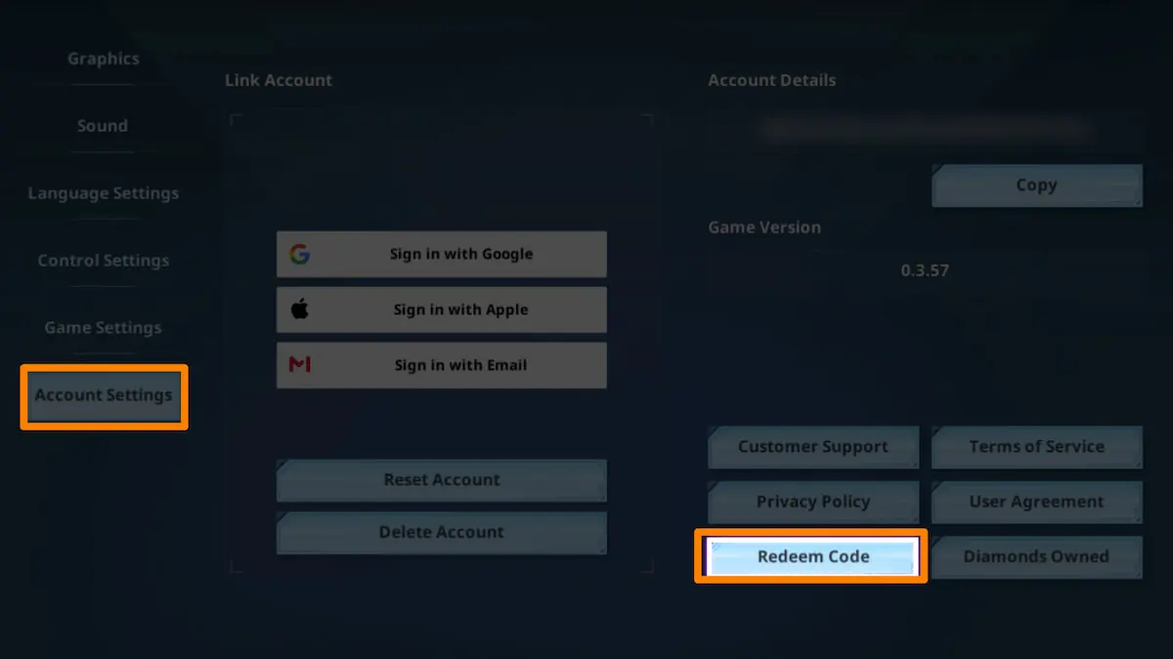Screen dimensions: 1173x659
Task: Click the game version number 0.3.57
Action: point(925,270)
